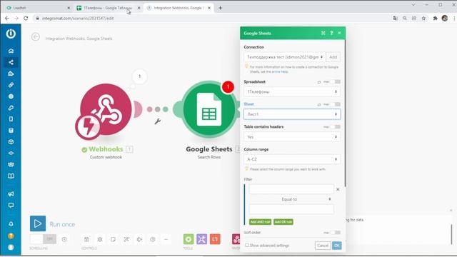Viewport: 457px width, 257px height.
Task: Click the back arrow beside scenario name
Action: 36,37
